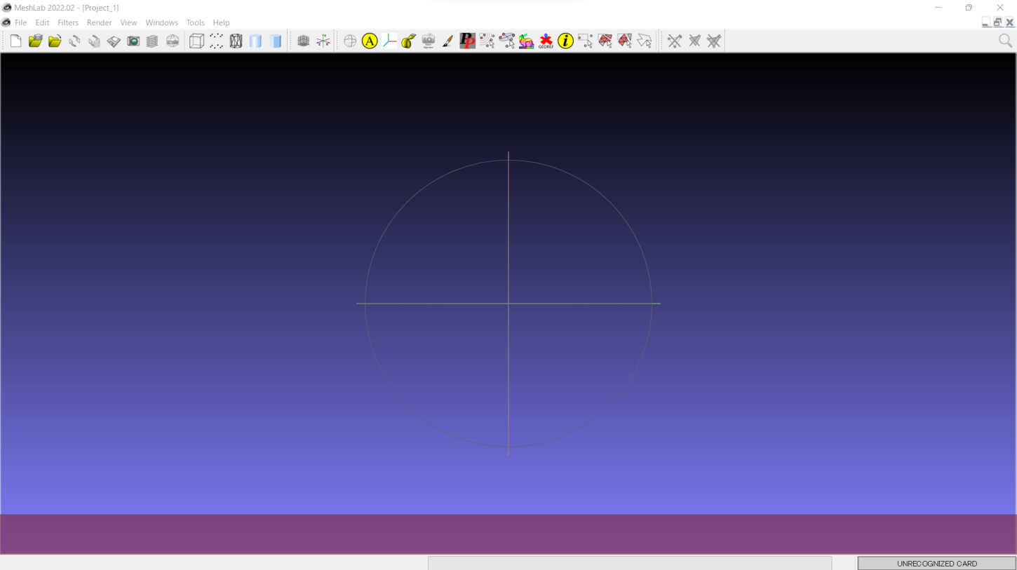Toggle points rendering mode
Viewport: 1017px width, 570px height.
(x=217, y=41)
